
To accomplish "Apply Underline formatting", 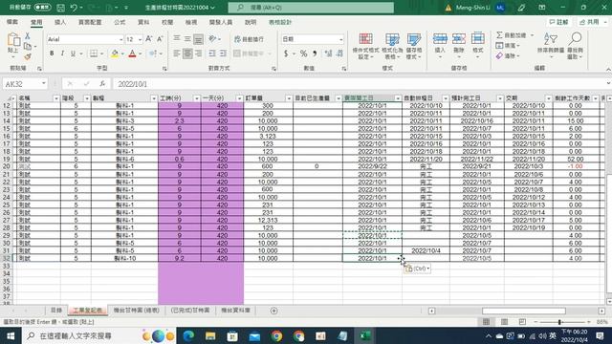I will tap(73, 54).
